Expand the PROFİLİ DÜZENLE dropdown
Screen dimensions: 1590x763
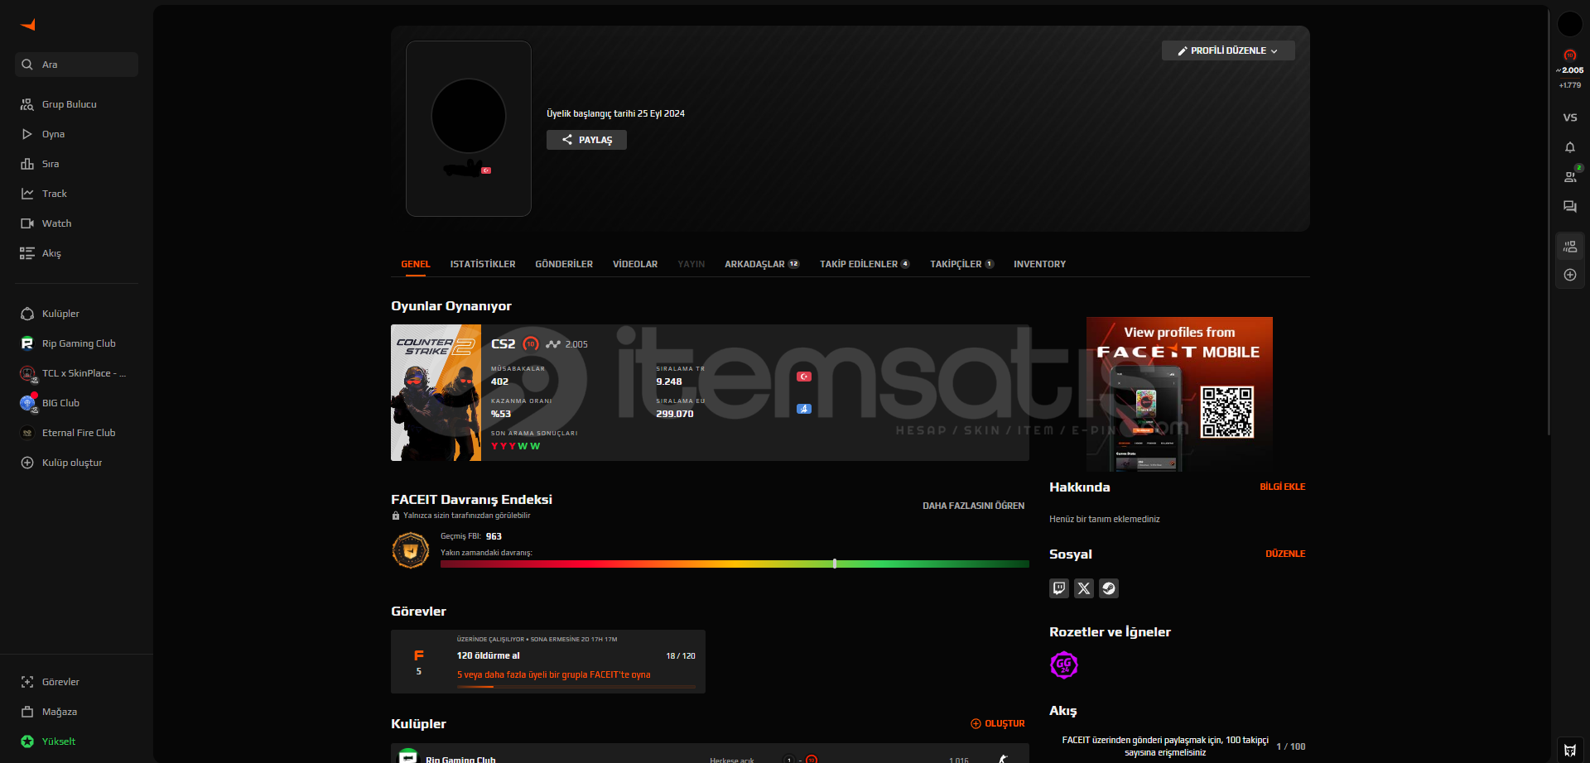tap(1228, 50)
